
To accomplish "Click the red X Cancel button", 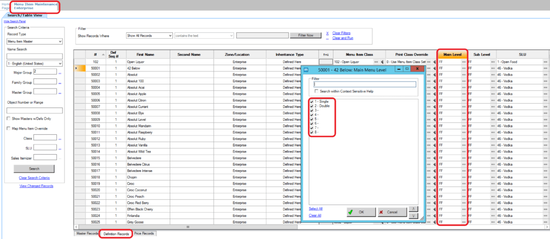I will [389, 212].
